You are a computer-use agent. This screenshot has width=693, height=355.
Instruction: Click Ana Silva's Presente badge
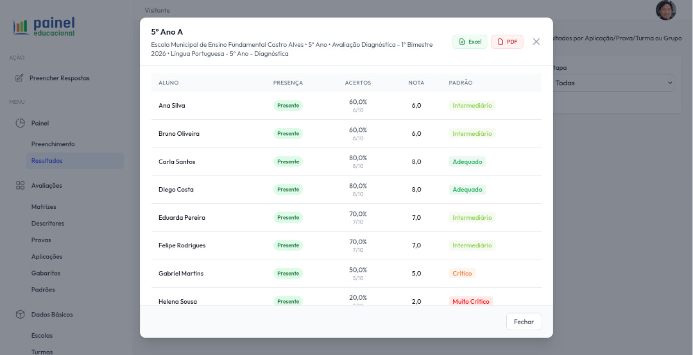(x=288, y=106)
